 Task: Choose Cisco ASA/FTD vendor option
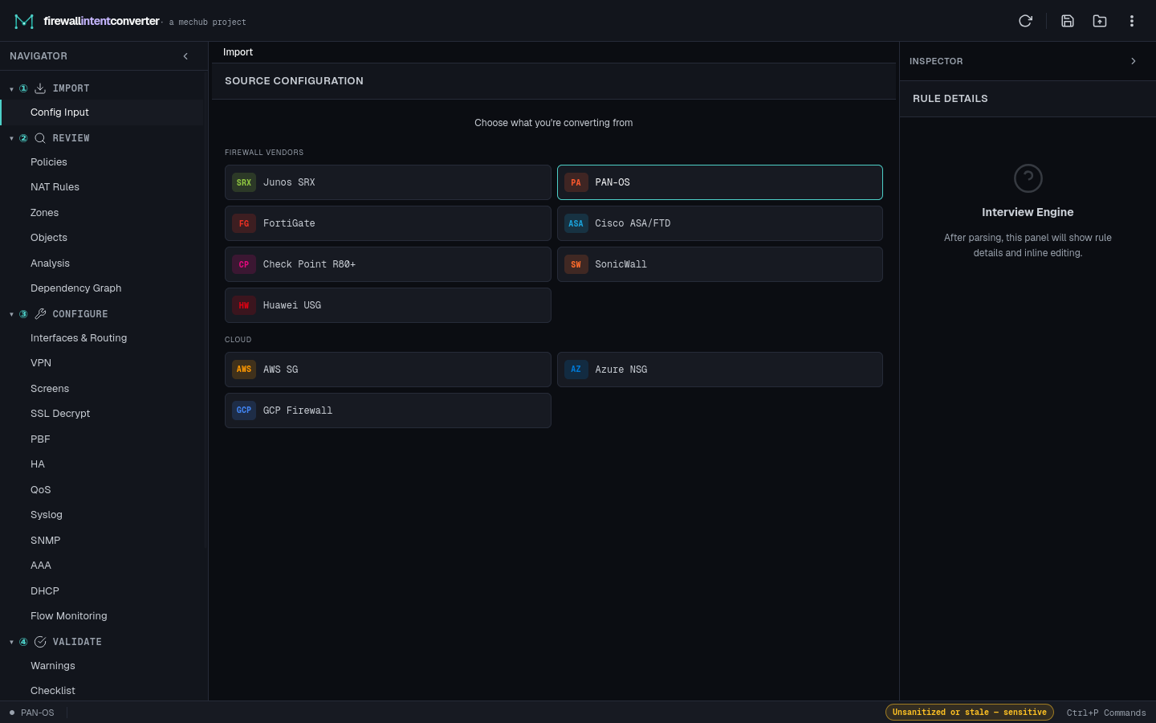click(x=720, y=223)
